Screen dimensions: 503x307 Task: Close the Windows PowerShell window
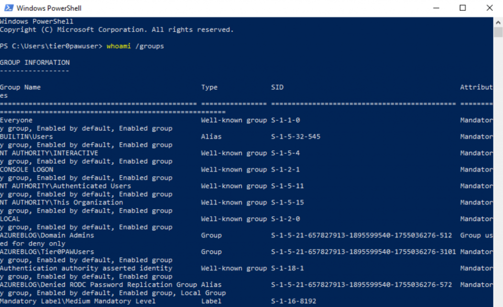489,7
